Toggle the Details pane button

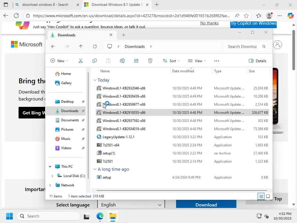258,61
